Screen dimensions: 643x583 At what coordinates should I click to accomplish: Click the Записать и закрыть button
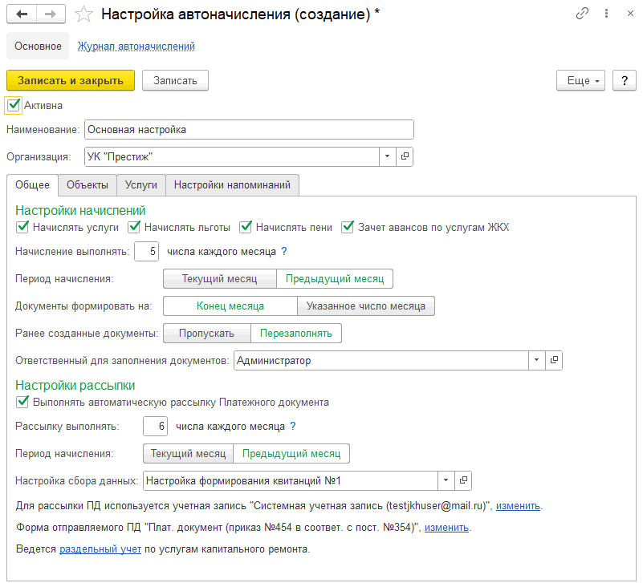pyautogui.click(x=71, y=80)
